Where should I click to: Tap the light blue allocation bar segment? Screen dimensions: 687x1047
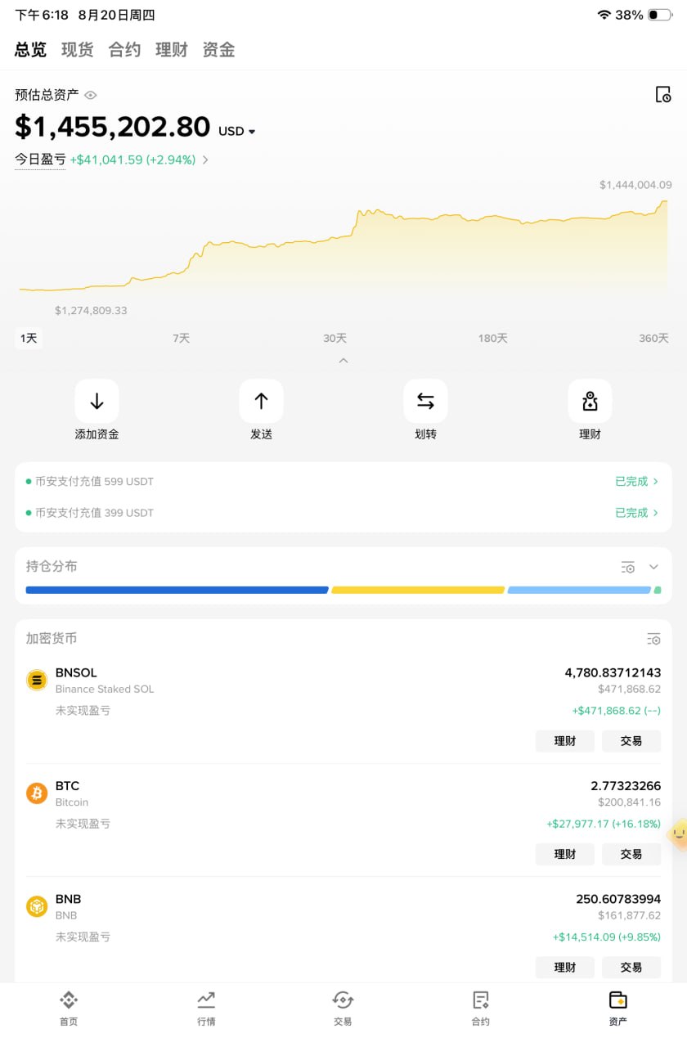[x=579, y=590]
